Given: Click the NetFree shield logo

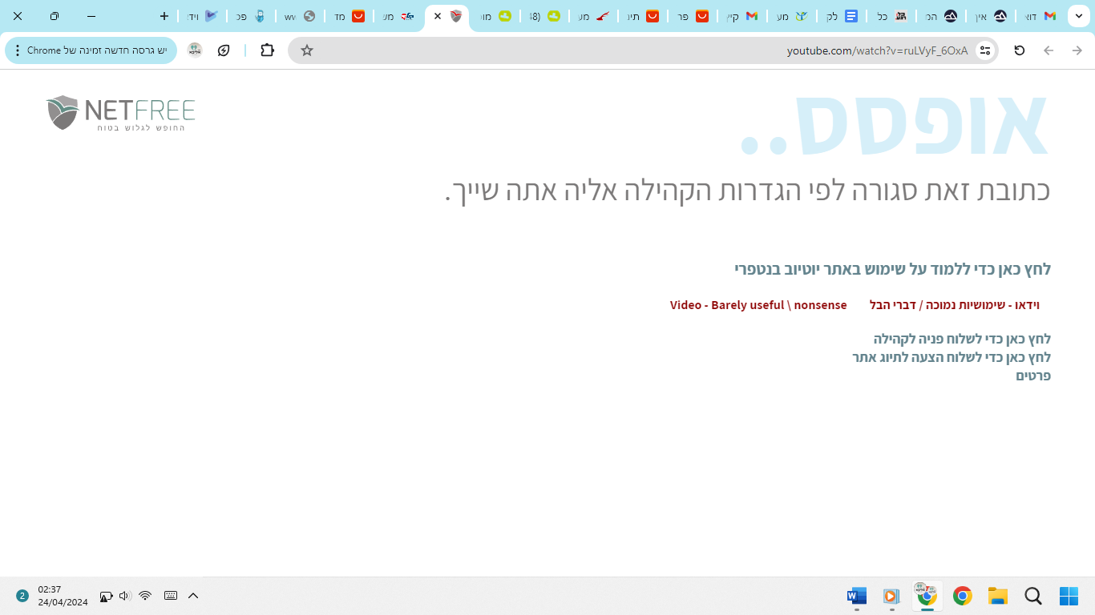Looking at the screenshot, I should 63,112.
